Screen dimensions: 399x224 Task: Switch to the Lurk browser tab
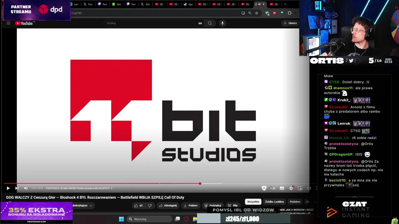click(75, 4)
